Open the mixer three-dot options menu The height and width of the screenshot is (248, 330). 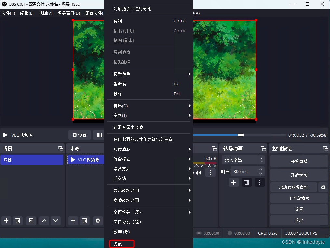[x=210, y=173]
